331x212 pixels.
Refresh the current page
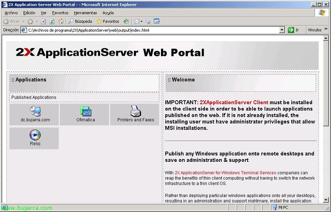pos(52,21)
